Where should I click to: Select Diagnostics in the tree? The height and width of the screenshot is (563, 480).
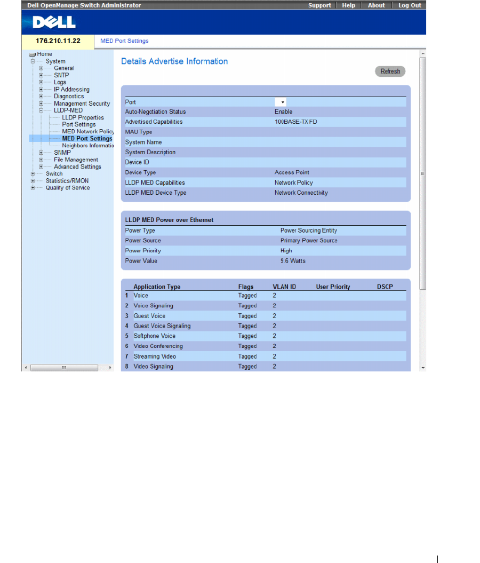69,96
